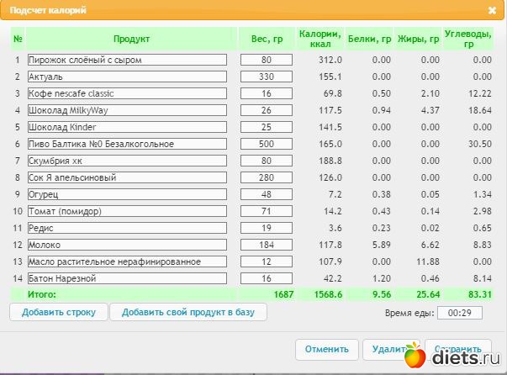Image resolution: width=507 pixels, height=375 pixels.
Task: Click total weight value 1687
Action: tap(283, 294)
